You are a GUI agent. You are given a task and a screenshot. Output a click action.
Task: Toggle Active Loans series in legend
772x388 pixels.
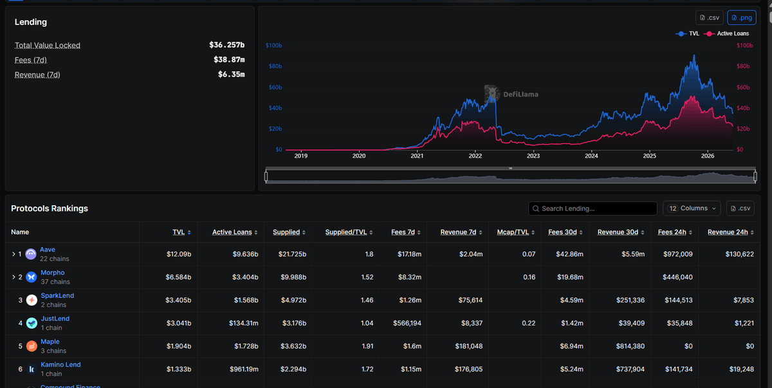pos(727,33)
